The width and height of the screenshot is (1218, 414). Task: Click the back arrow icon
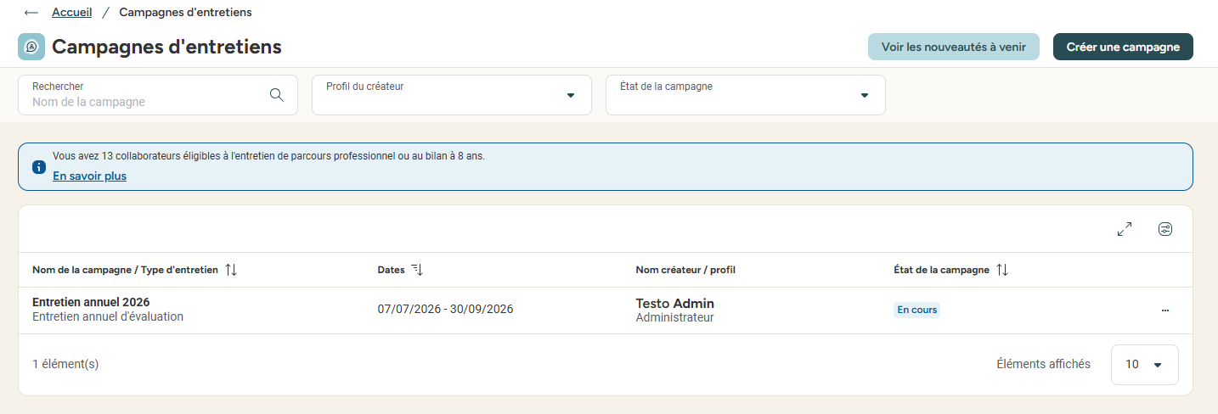point(31,13)
